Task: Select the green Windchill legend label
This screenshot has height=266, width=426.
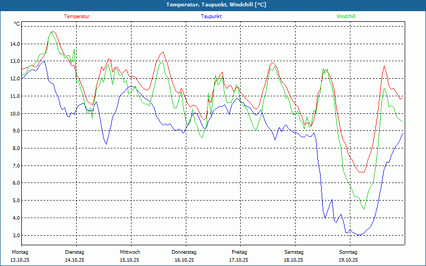Action: (x=346, y=16)
